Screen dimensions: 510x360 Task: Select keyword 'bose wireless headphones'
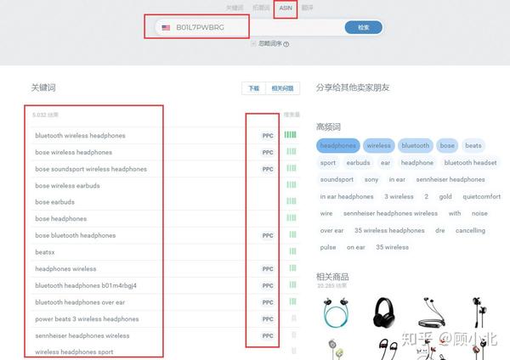[x=73, y=152]
